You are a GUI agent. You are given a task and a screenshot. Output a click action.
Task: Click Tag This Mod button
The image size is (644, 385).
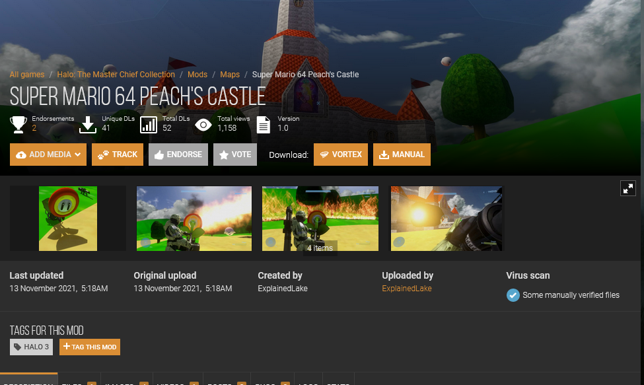[90, 347]
